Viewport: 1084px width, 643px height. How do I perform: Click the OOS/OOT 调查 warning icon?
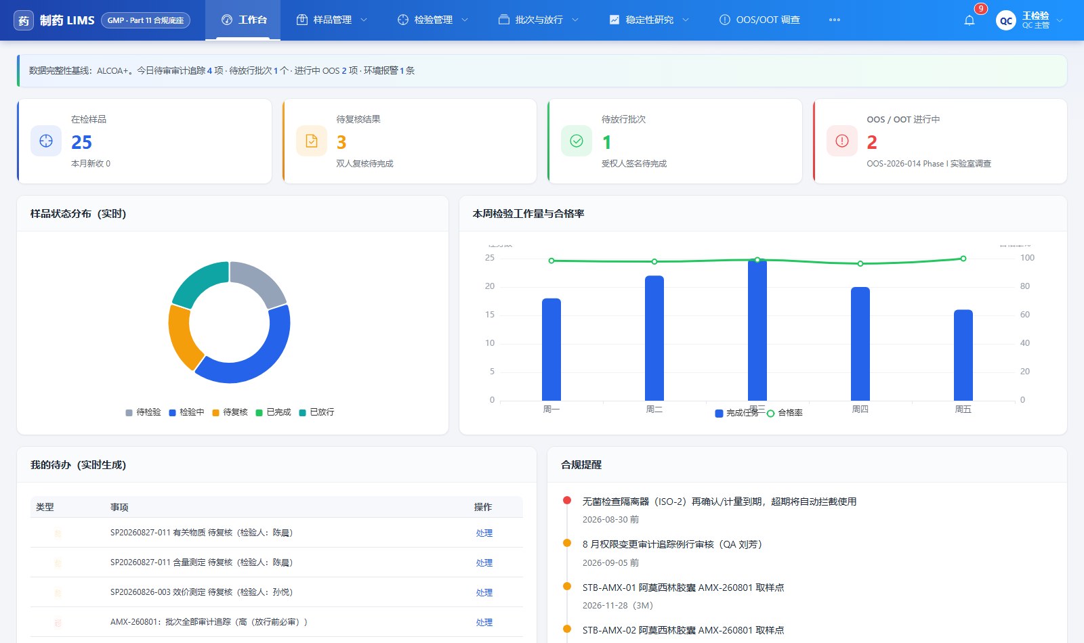(725, 20)
